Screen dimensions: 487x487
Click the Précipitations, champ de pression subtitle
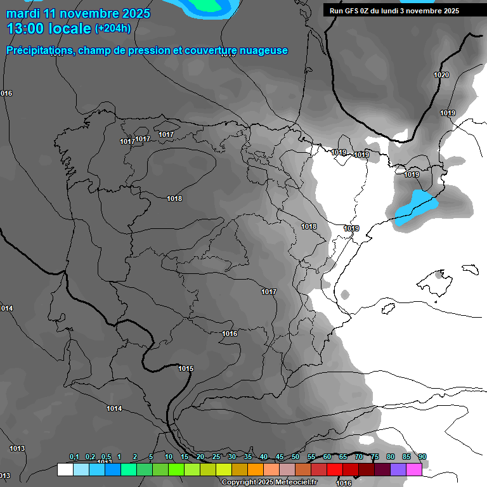(x=147, y=51)
